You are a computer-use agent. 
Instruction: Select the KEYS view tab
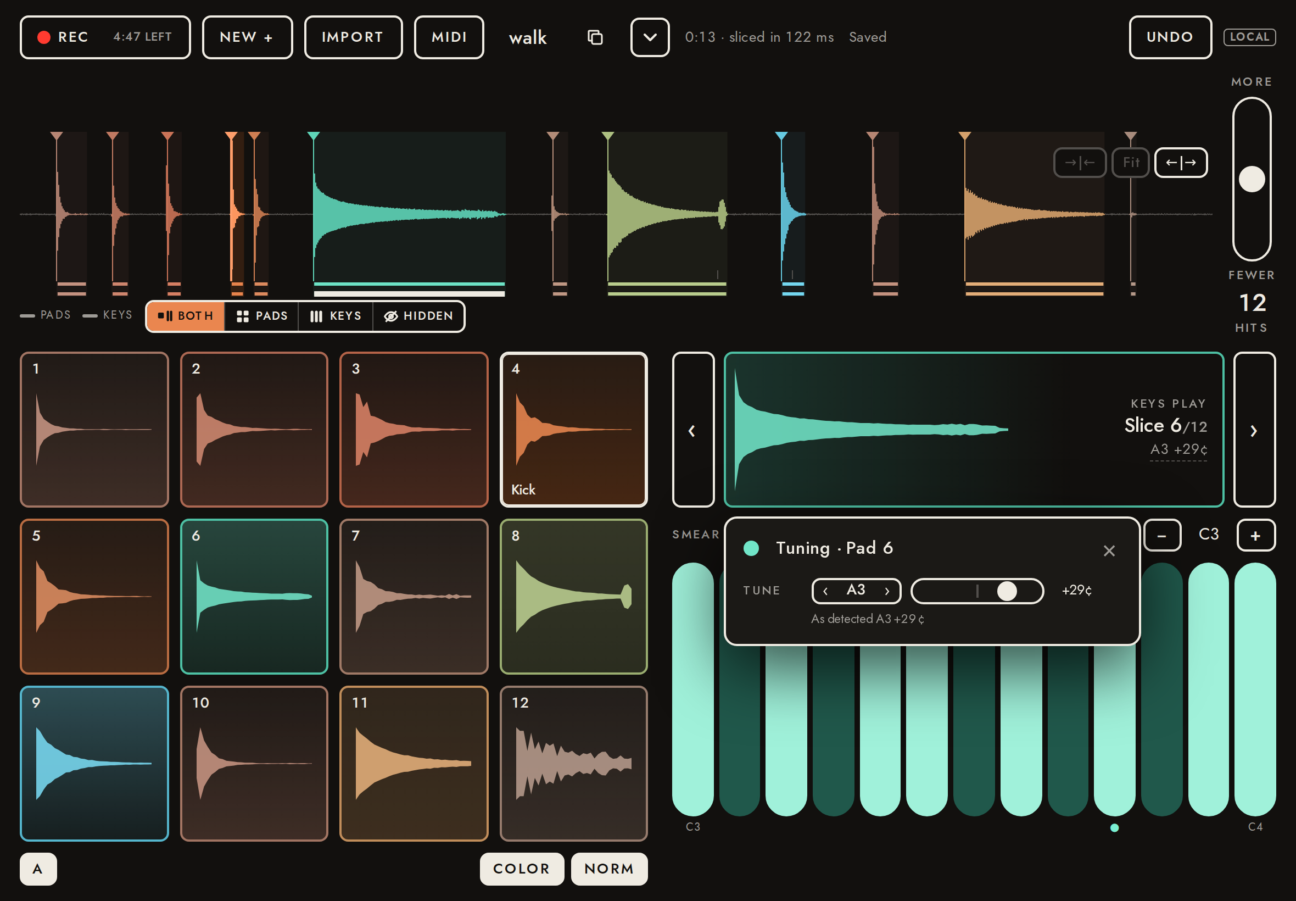(335, 316)
